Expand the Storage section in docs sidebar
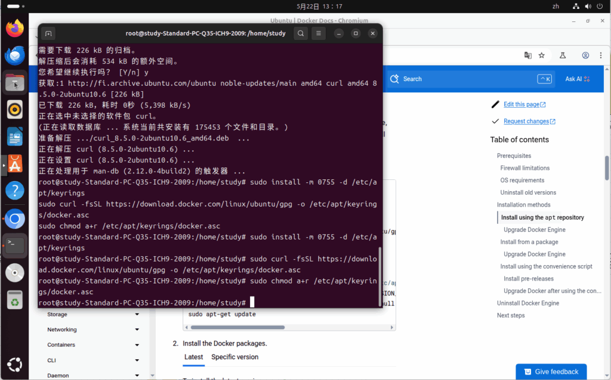The height and width of the screenshot is (380, 611). pos(137,314)
